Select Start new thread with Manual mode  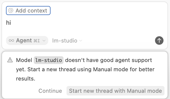115,91
